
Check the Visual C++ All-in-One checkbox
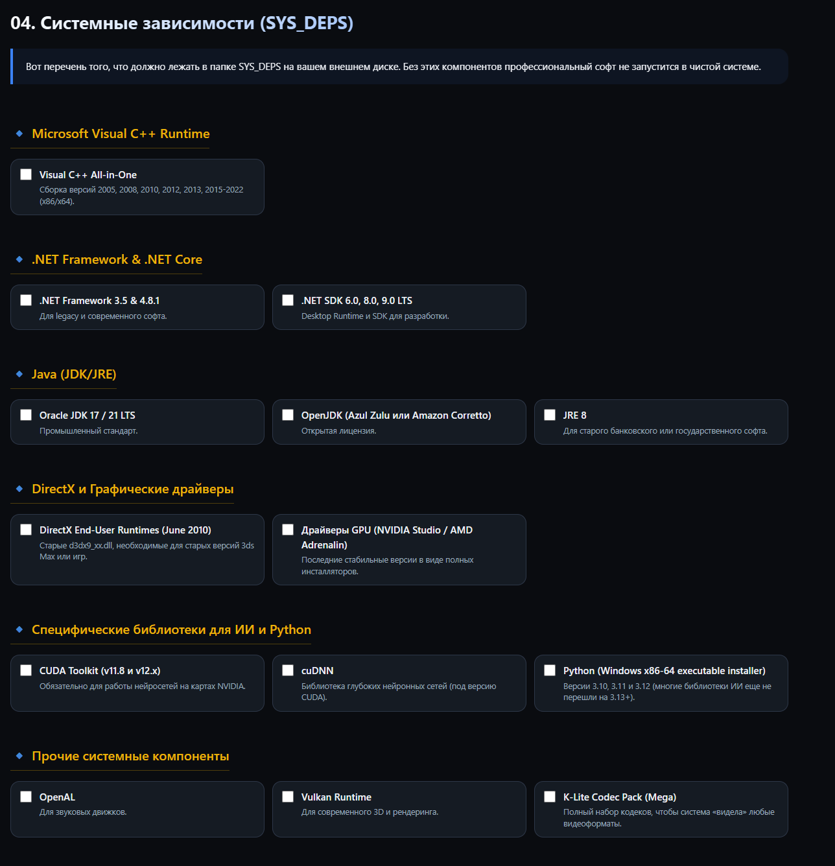(26, 174)
